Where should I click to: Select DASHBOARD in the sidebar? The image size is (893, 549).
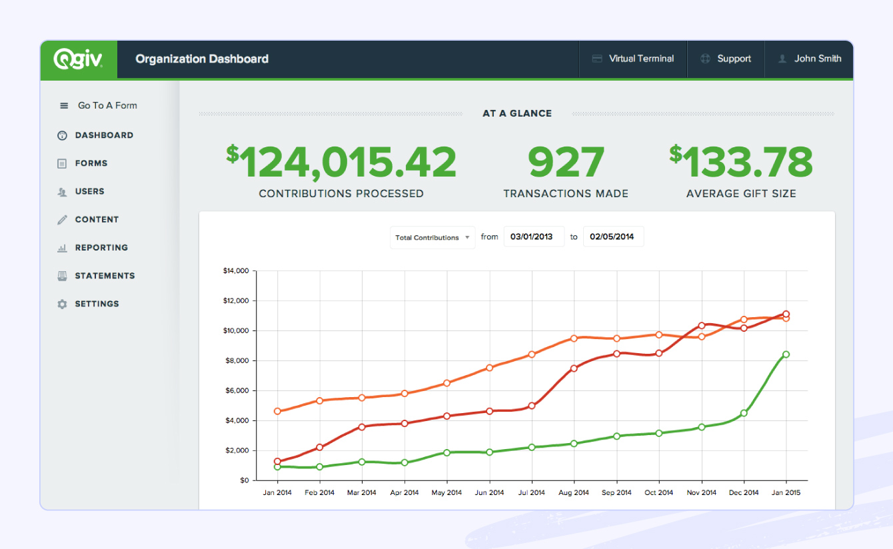pyautogui.click(x=104, y=135)
